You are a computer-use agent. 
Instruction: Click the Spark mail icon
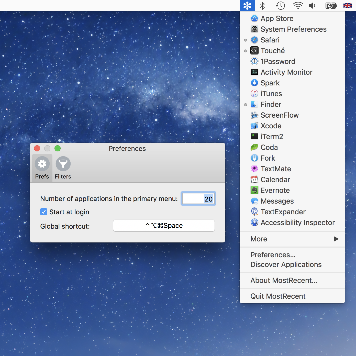pyautogui.click(x=254, y=83)
